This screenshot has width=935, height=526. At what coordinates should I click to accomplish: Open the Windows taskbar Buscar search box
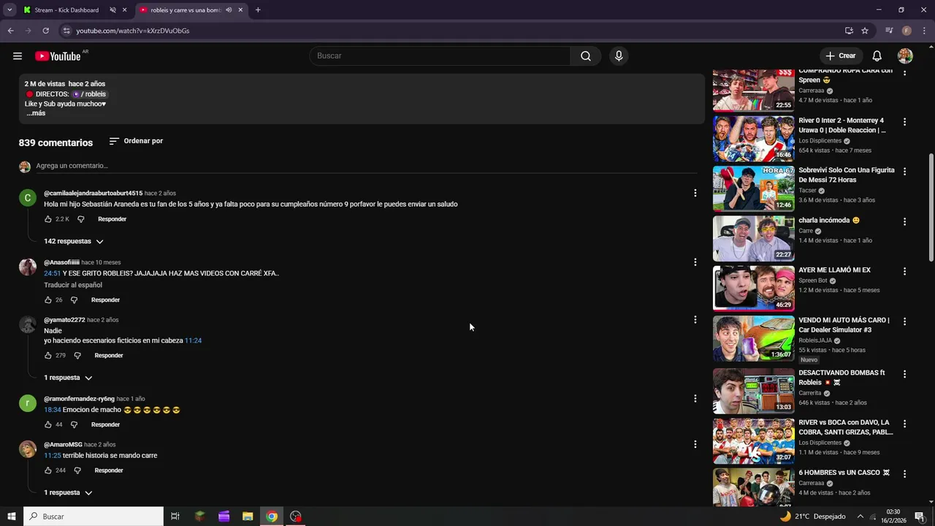[93, 517]
